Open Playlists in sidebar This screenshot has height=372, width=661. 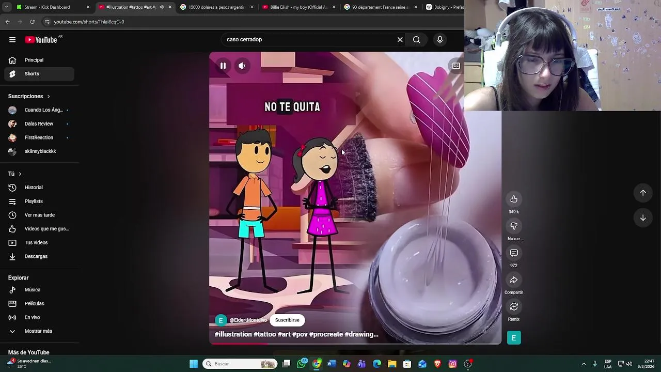pyautogui.click(x=39, y=201)
